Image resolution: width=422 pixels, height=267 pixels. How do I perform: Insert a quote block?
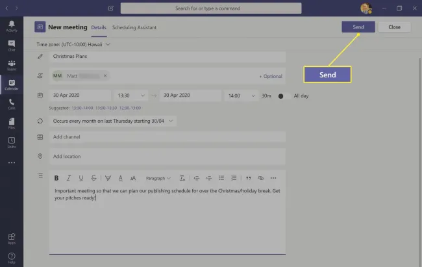coord(248,178)
